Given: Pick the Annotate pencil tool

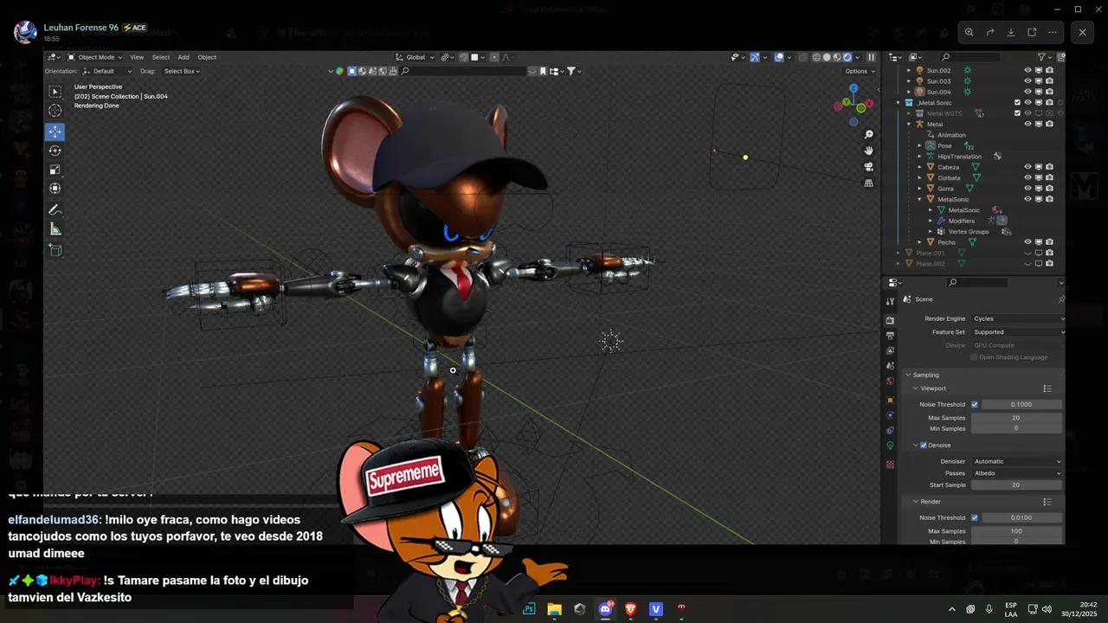Looking at the screenshot, I should coord(55,210).
